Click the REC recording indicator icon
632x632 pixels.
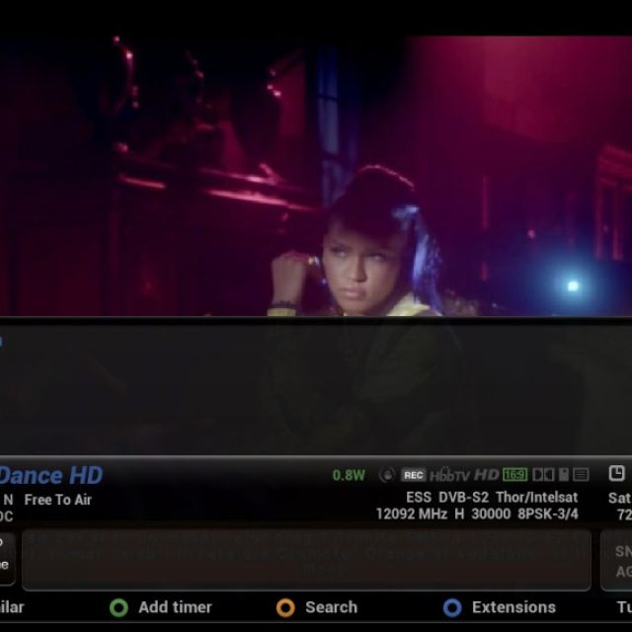(413, 475)
